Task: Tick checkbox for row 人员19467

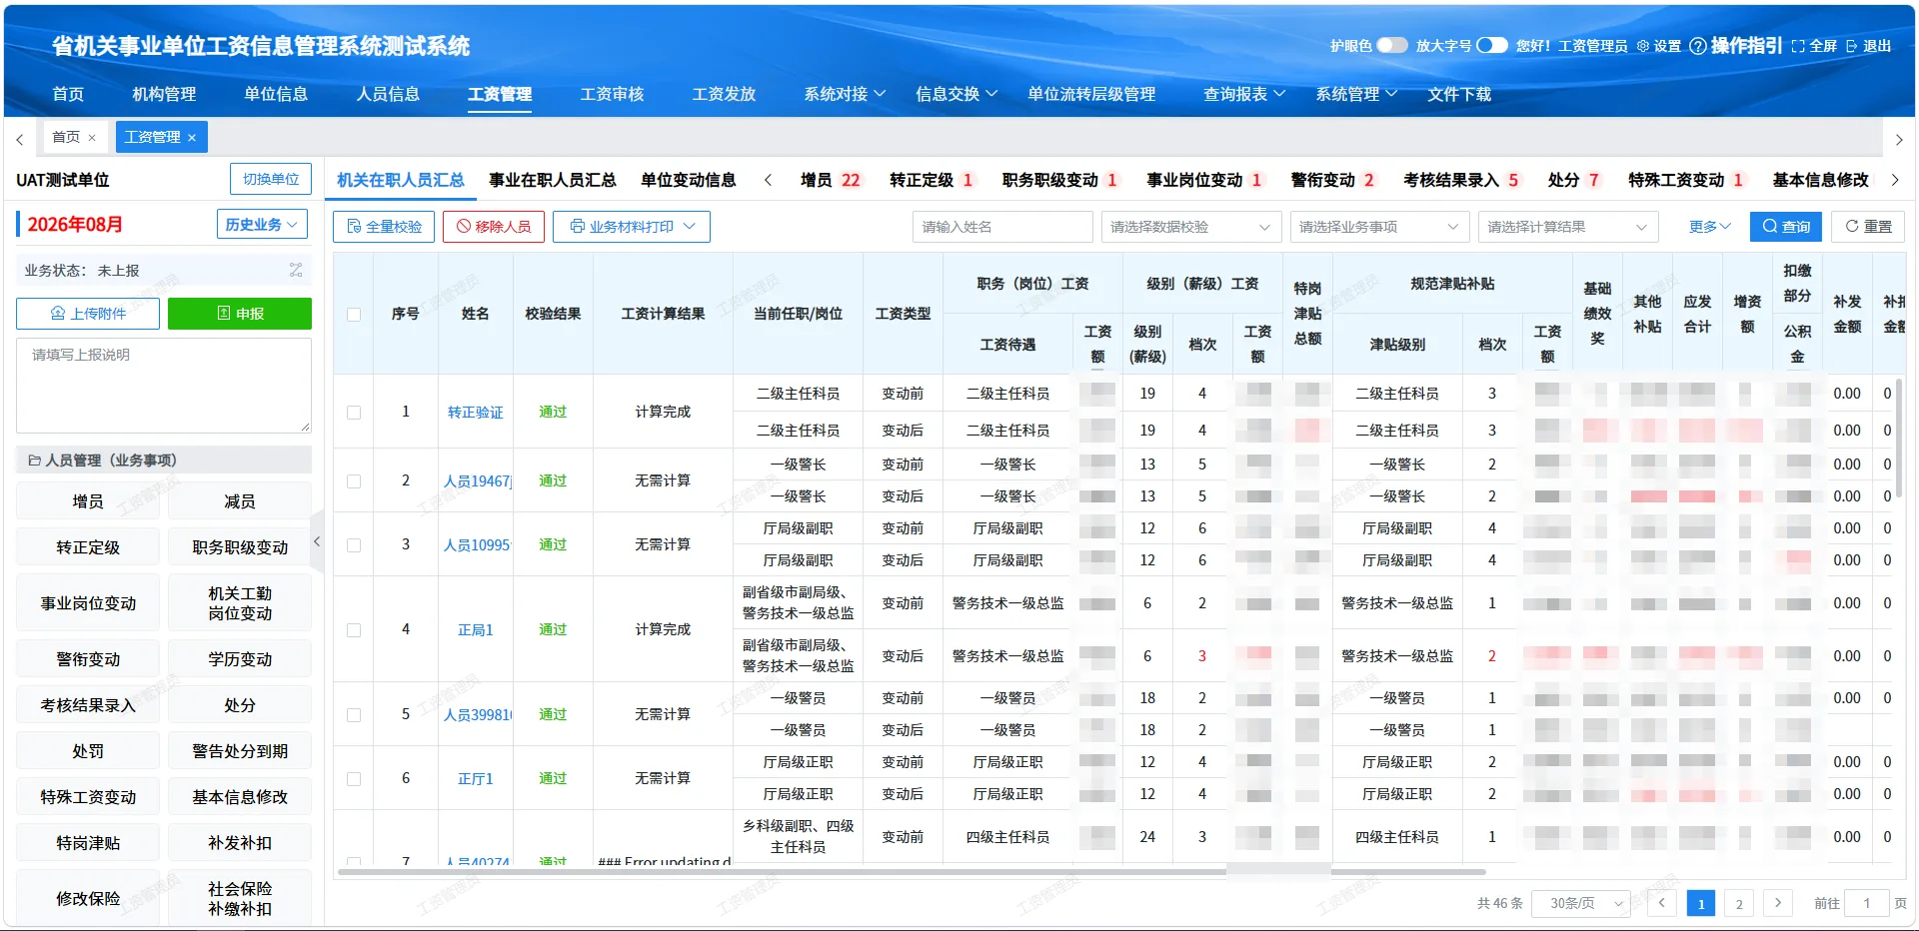Action: [354, 481]
